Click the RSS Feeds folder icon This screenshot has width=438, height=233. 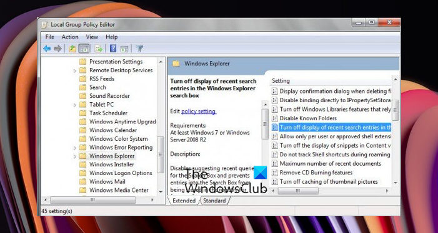(x=82, y=78)
